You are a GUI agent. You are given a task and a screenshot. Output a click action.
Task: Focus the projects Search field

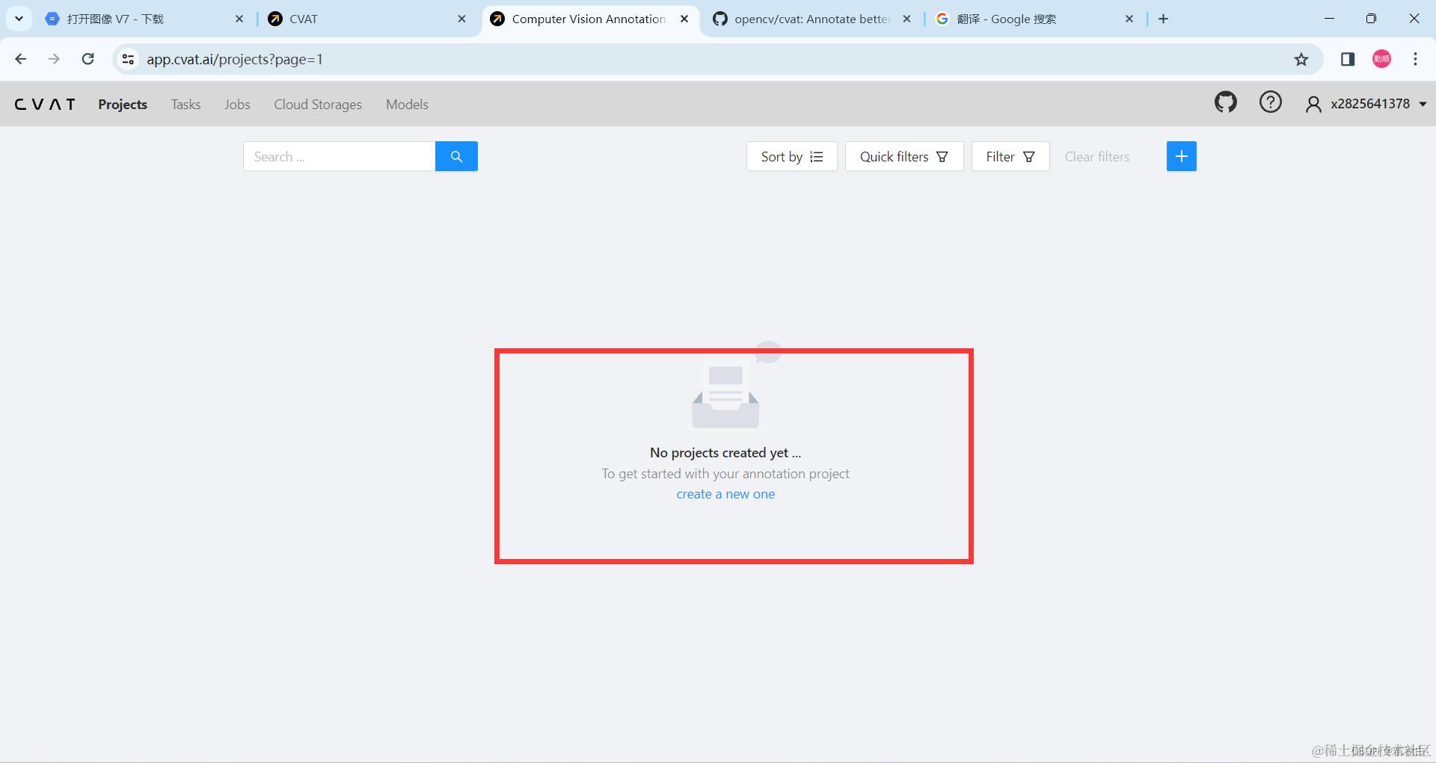[339, 156]
